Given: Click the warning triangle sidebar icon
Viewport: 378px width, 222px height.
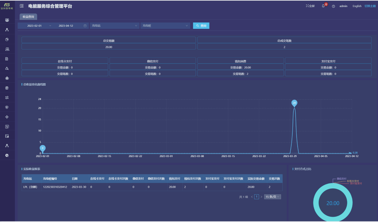Looking at the screenshot, I should (7, 68).
